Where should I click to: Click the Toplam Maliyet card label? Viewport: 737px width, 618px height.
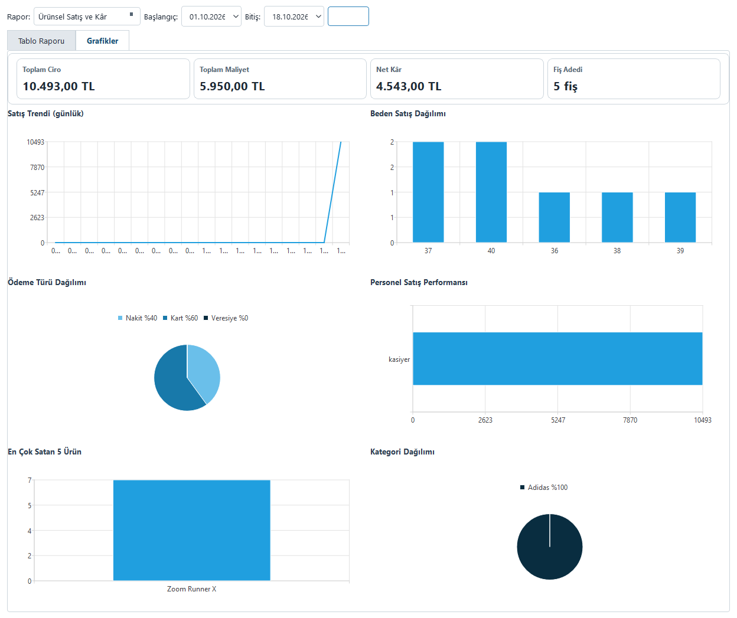224,70
